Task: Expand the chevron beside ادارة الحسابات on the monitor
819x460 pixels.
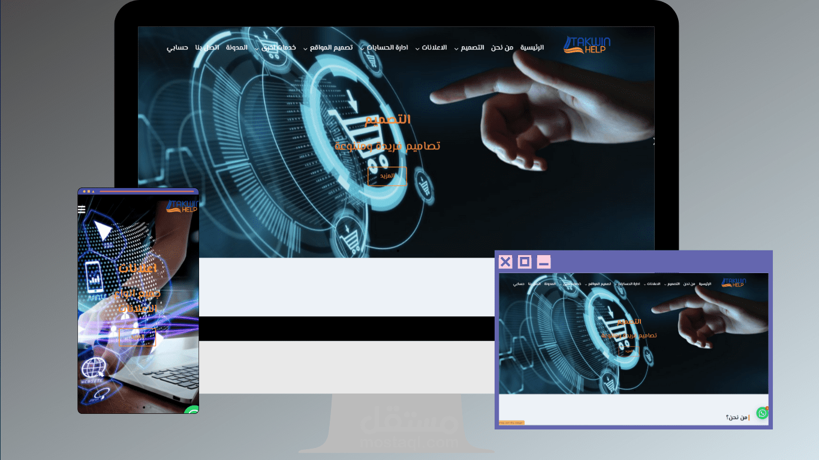Action: click(x=362, y=49)
